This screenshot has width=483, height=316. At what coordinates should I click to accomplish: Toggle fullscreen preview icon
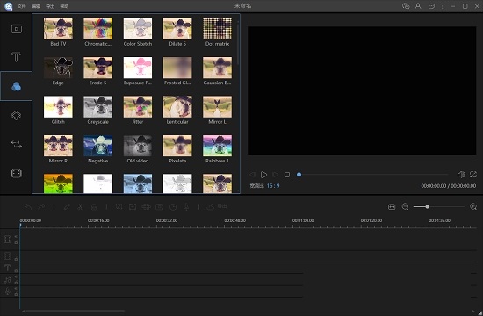[x=473, y=175]
